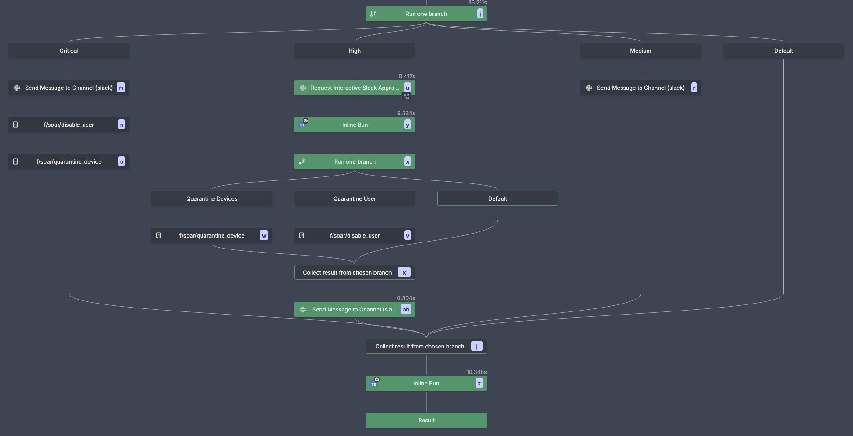Click the script icon on f/soar/quarantine_device under Quarantine Devices
Image resolution: width=853 pixels, height=436 pixels.
click(x=159, y=235)
